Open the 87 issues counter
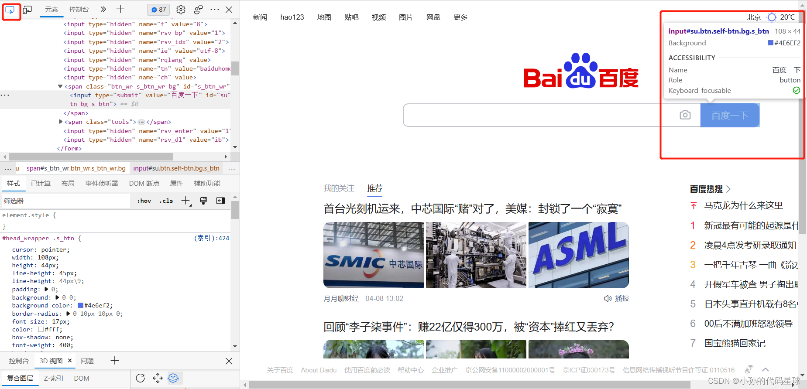The image size is (807, 389). click(x=158, y=10)
